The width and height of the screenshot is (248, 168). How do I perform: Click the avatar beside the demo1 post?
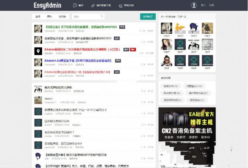pyautogui.click(x=38, y=100)
